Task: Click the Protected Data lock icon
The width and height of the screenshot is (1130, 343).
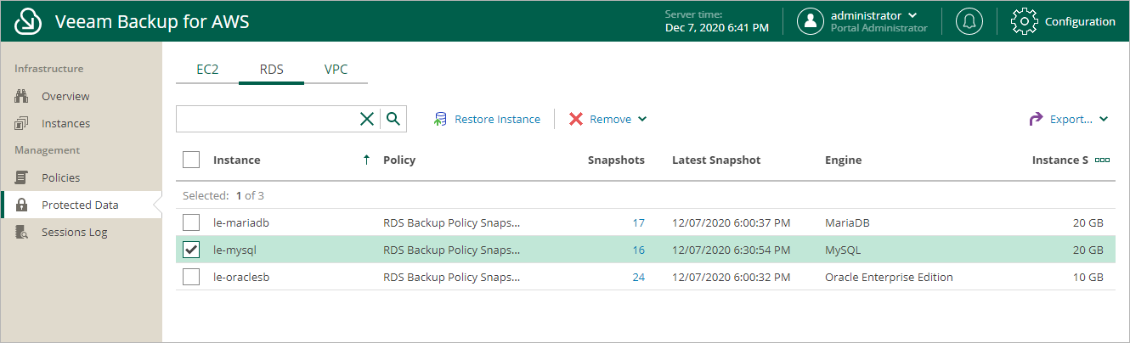Action: pos(22,205)
